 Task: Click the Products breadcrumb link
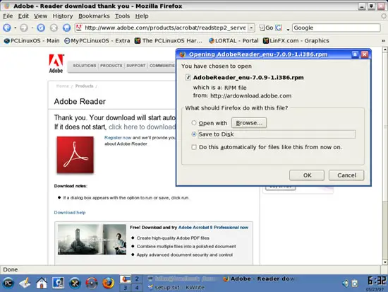pos(85,86)
